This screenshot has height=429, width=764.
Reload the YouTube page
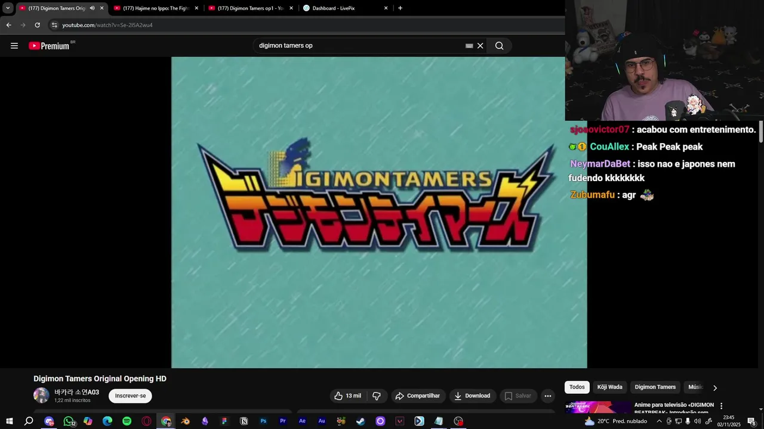(37, 25)
